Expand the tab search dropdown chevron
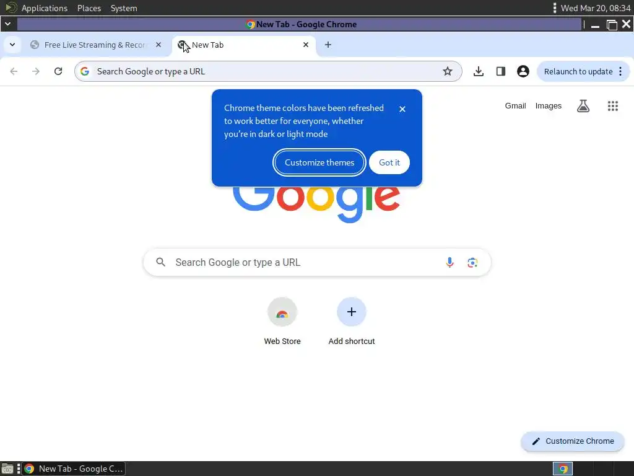This screenshot has height=476, width=634. point(12,45)
